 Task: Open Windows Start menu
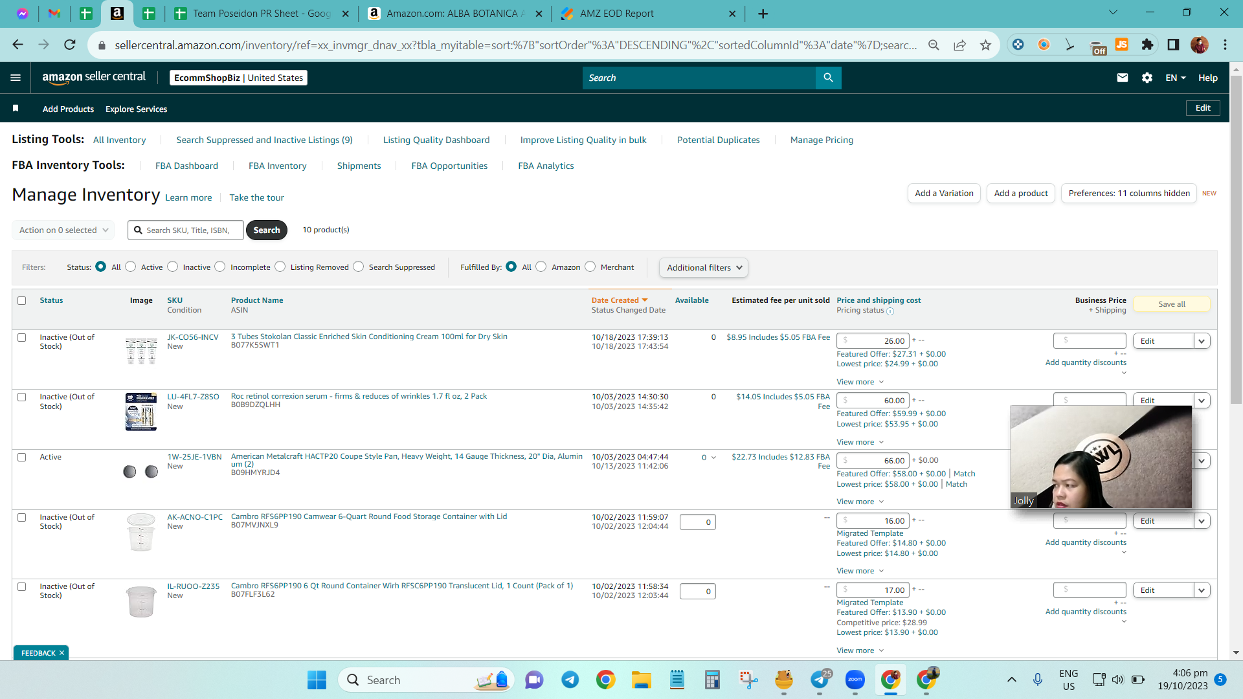317,680
